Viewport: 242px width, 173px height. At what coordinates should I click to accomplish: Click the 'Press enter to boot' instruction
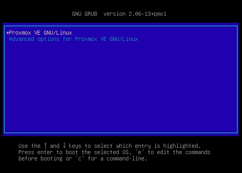pyautogui.click(x=48, y=152)
